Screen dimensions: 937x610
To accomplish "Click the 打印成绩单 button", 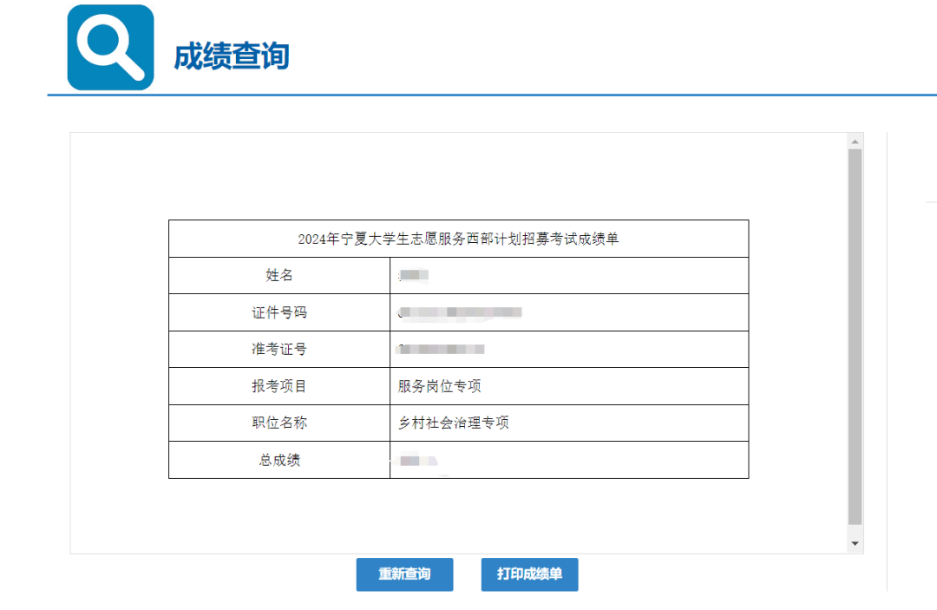I will tap(529, 574).
